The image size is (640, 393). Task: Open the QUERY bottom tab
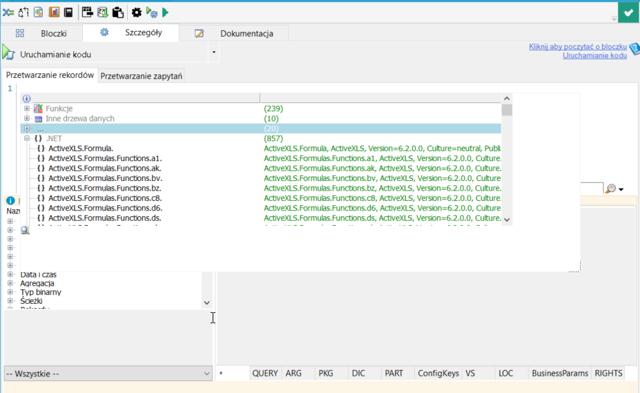pyautogui.click(x=265, y=374)
